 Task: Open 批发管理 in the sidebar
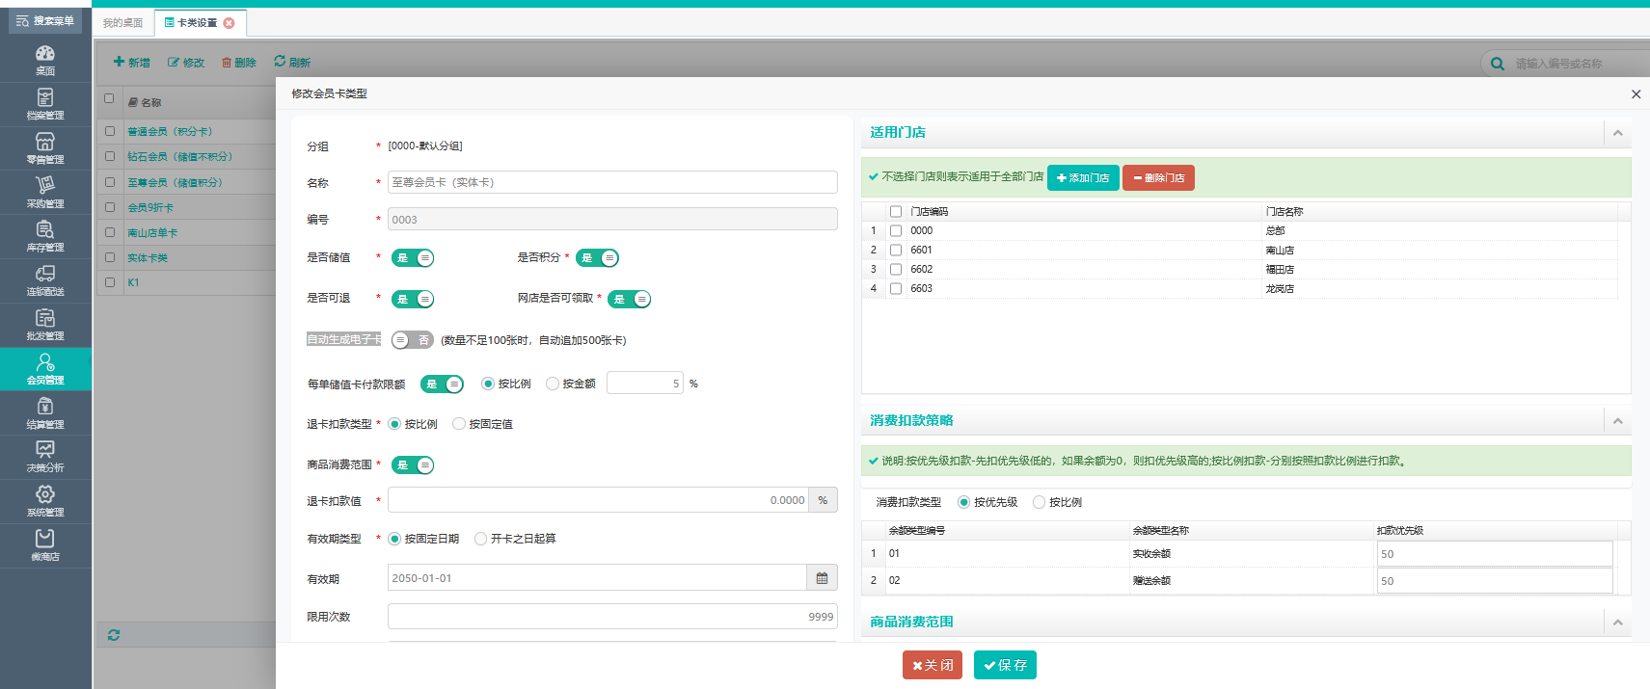coord(45,325)
